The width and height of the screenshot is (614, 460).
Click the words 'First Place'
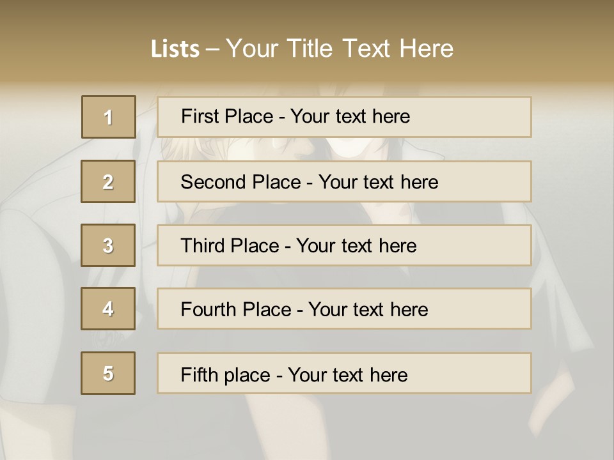click(226, 116)
